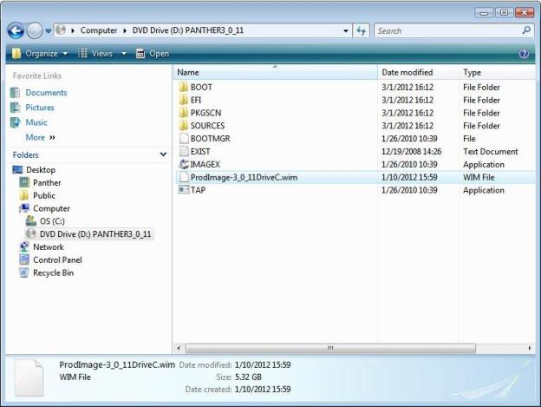Show More favorite links
541x407 pixels.
pyautogui.click(x=39, y=137)
